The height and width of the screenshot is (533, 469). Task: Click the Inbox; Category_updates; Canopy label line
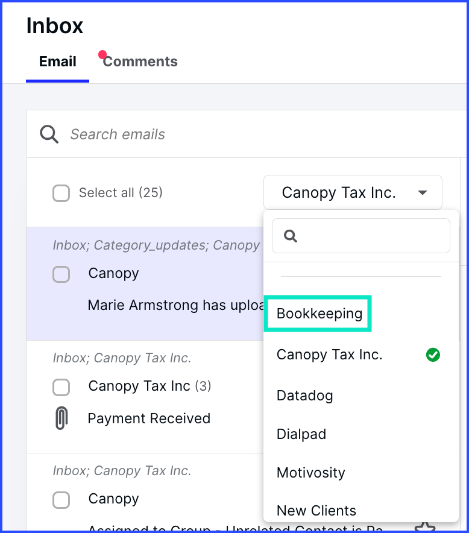156,245
